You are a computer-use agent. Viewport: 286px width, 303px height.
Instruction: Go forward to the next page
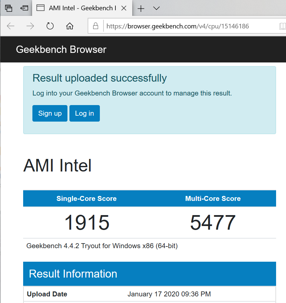(30, 26)
